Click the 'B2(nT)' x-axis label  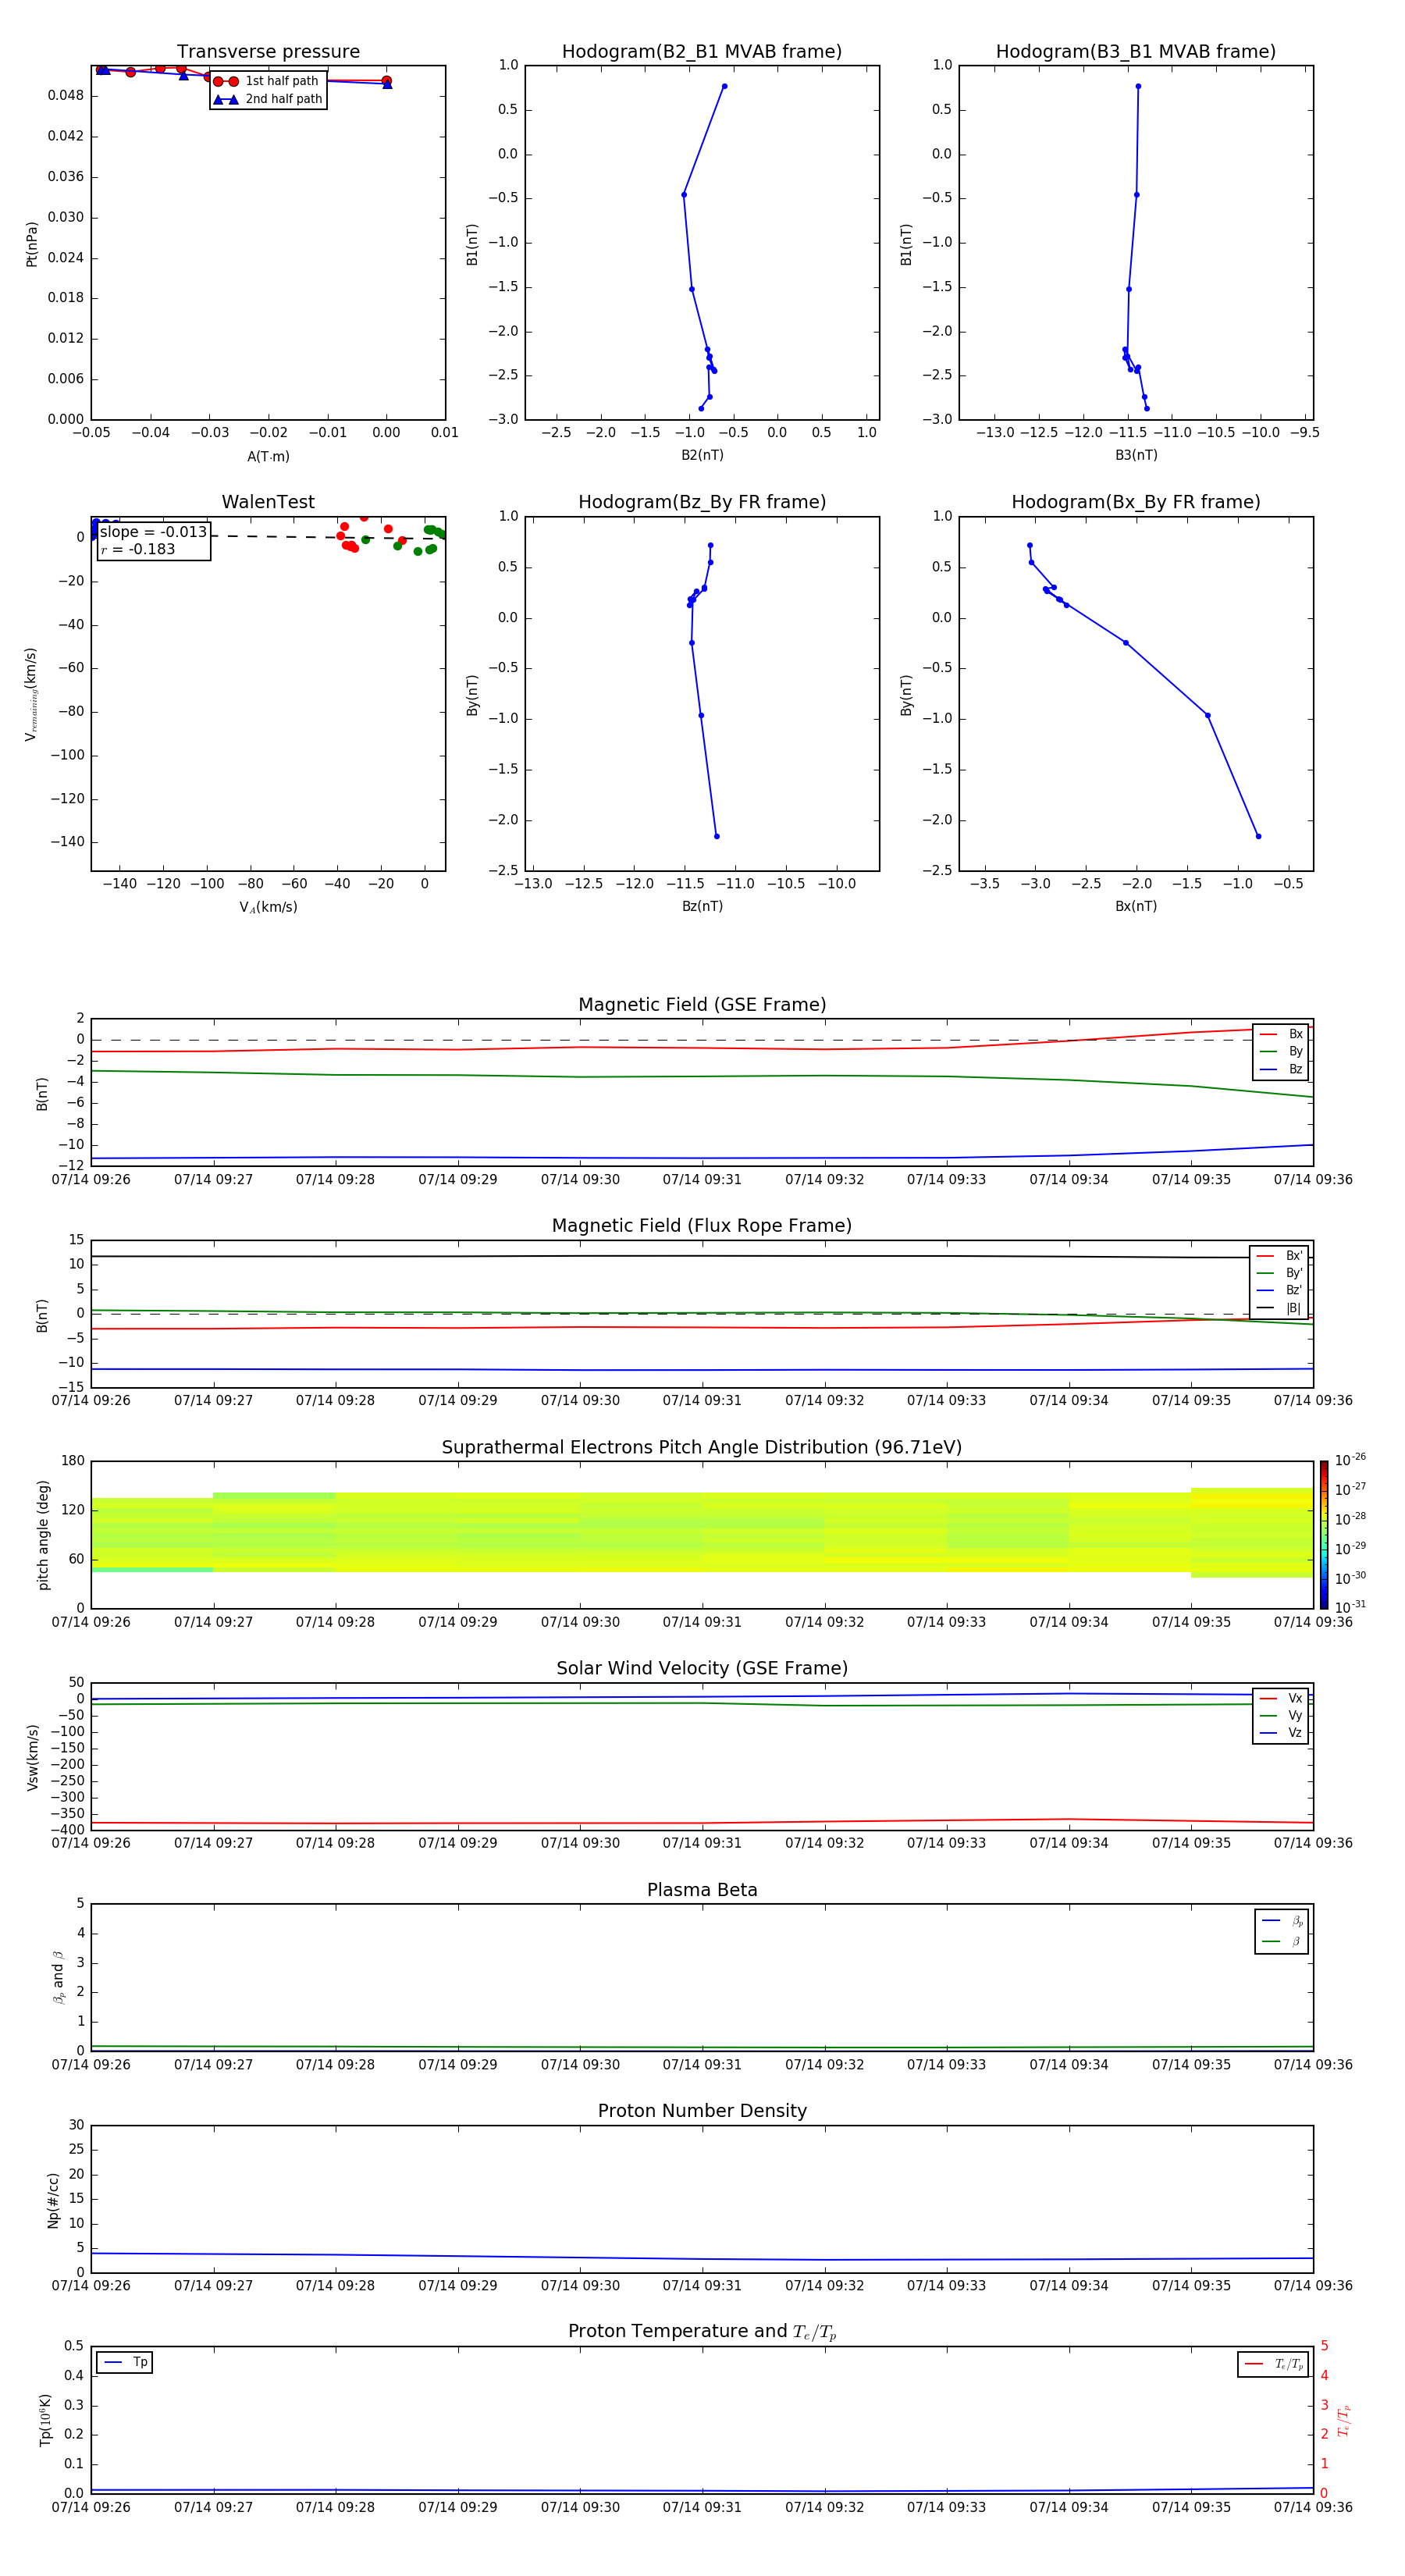(x=702, y=456)
